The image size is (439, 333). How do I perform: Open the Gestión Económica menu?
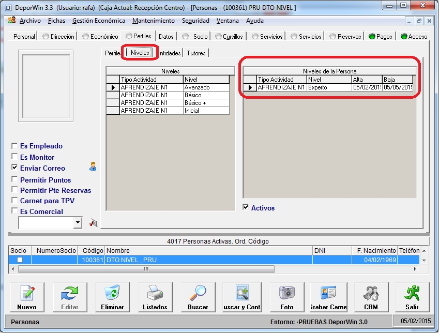(99, 21)
